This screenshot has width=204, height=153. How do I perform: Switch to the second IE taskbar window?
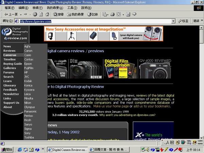click(109, 150)
